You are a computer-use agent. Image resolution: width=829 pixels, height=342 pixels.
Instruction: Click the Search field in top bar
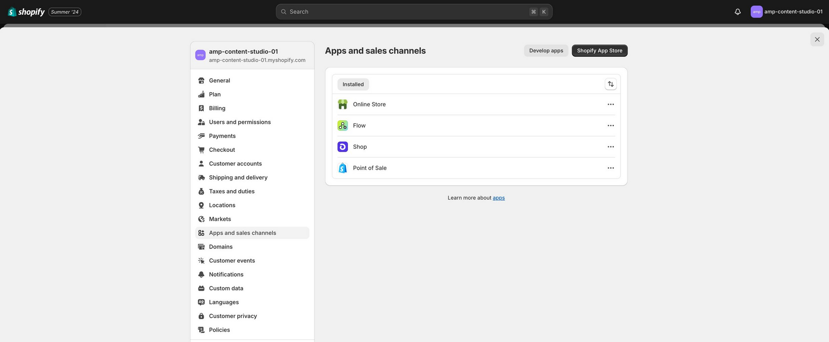coord(414,12)
